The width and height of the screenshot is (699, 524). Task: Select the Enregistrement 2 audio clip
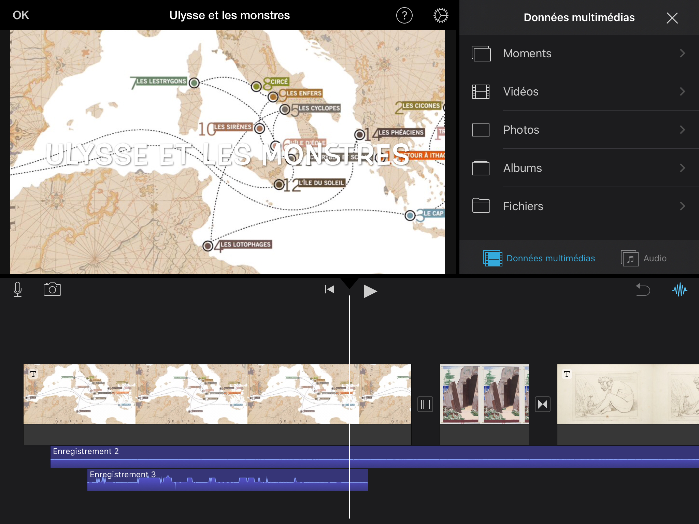tap(375, 456)
